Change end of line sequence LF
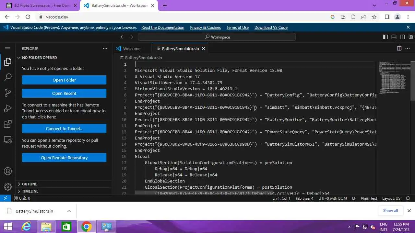Screen dimensions: 415x233 click(354, 198)
